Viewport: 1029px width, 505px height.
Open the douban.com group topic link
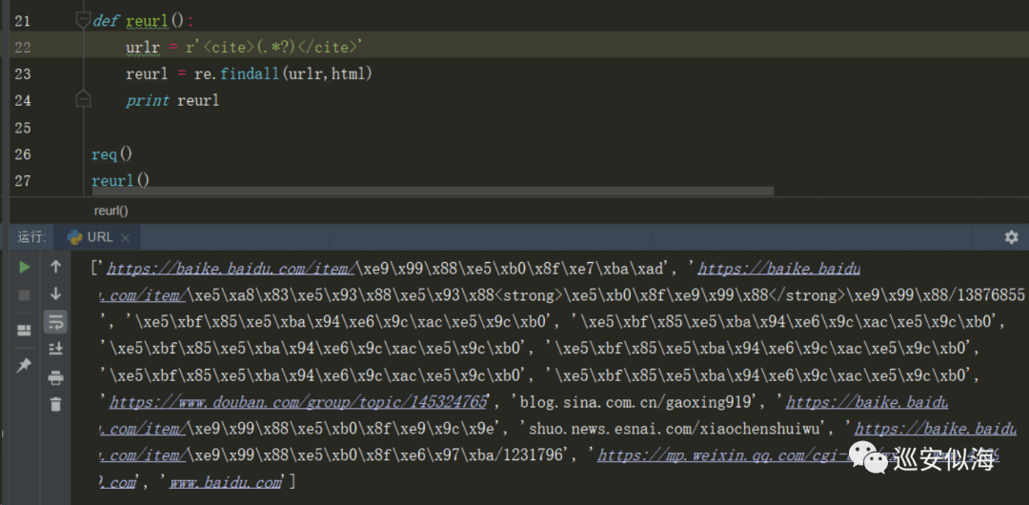[x=298, y=402]
